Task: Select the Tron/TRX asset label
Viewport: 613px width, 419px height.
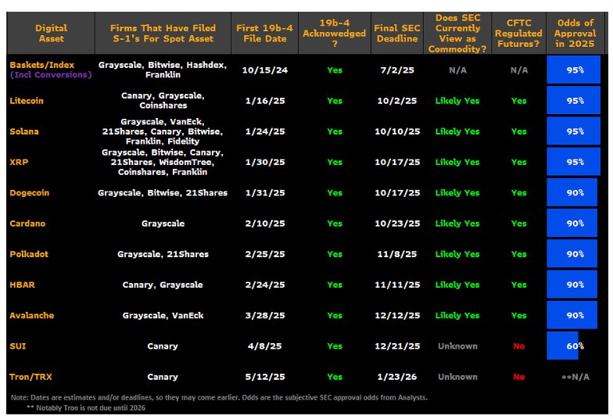Action: click(30, 377)
